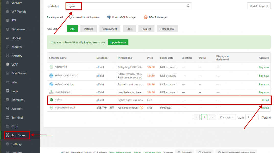Click the Expire date column header
Viewport: 274px width, 153px height.
click(167, 58)
